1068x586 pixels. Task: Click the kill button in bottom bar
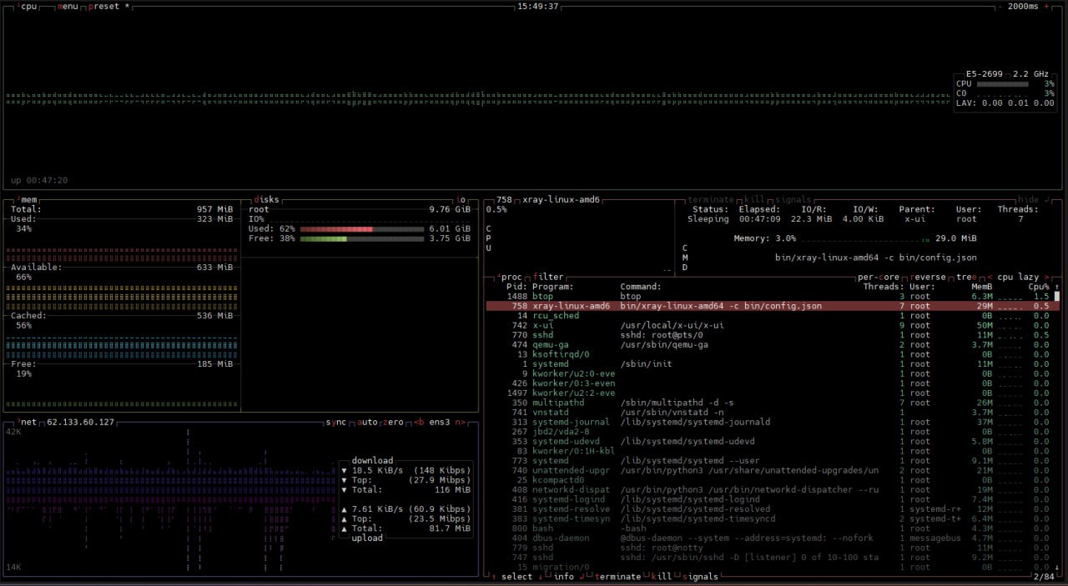click(x=661, y=577)
